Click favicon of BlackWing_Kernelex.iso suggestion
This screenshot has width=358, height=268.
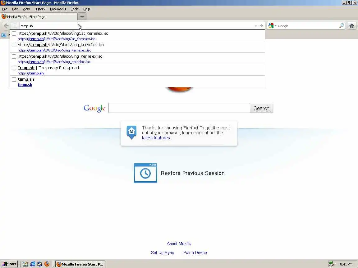(14, 56)
